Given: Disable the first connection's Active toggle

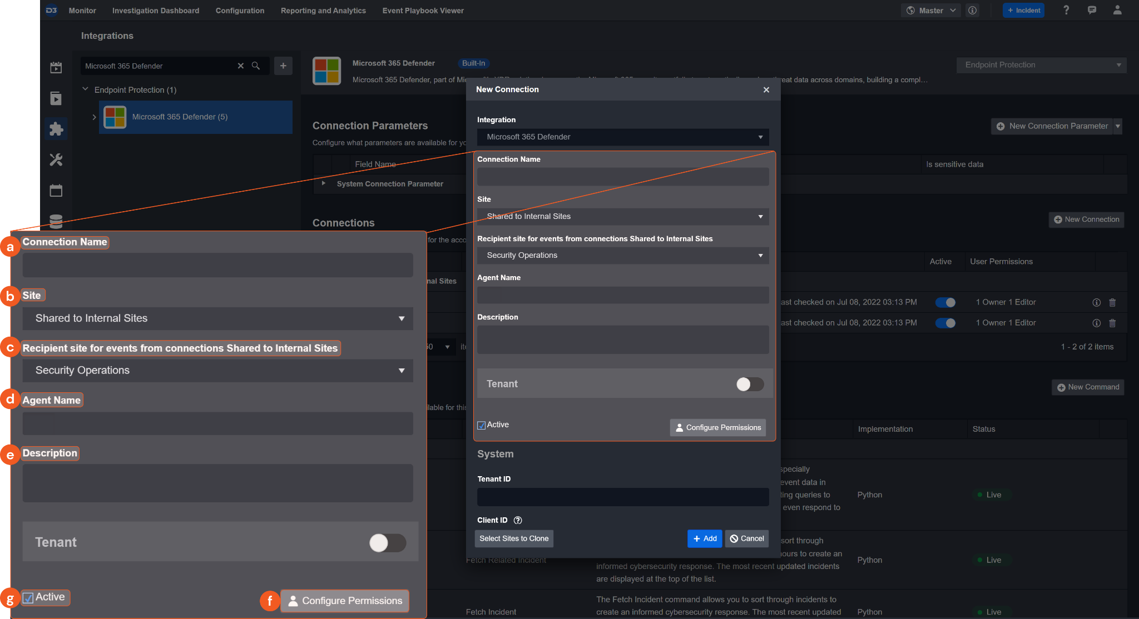Looking at the screenshot, I should tap(945, 302).
